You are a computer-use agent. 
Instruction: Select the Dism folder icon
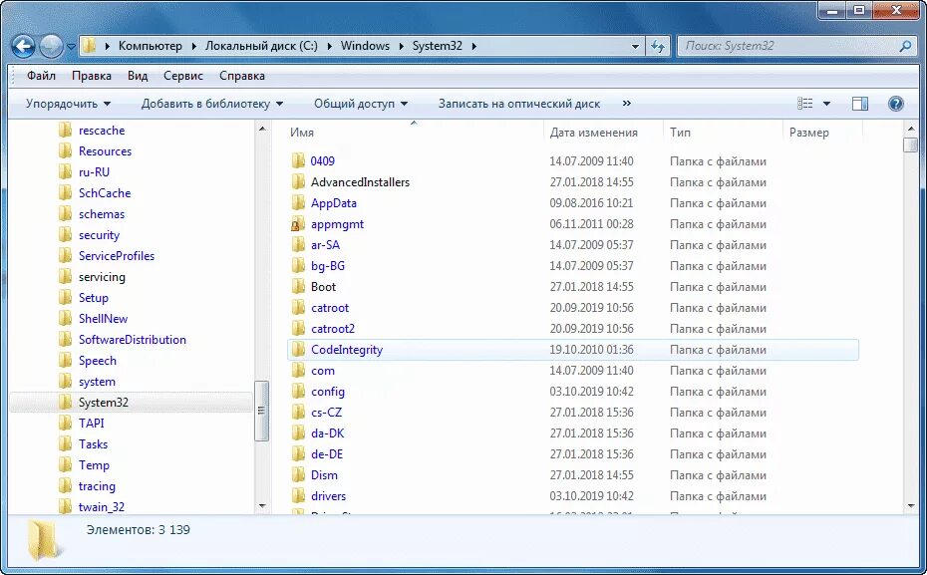299,475
